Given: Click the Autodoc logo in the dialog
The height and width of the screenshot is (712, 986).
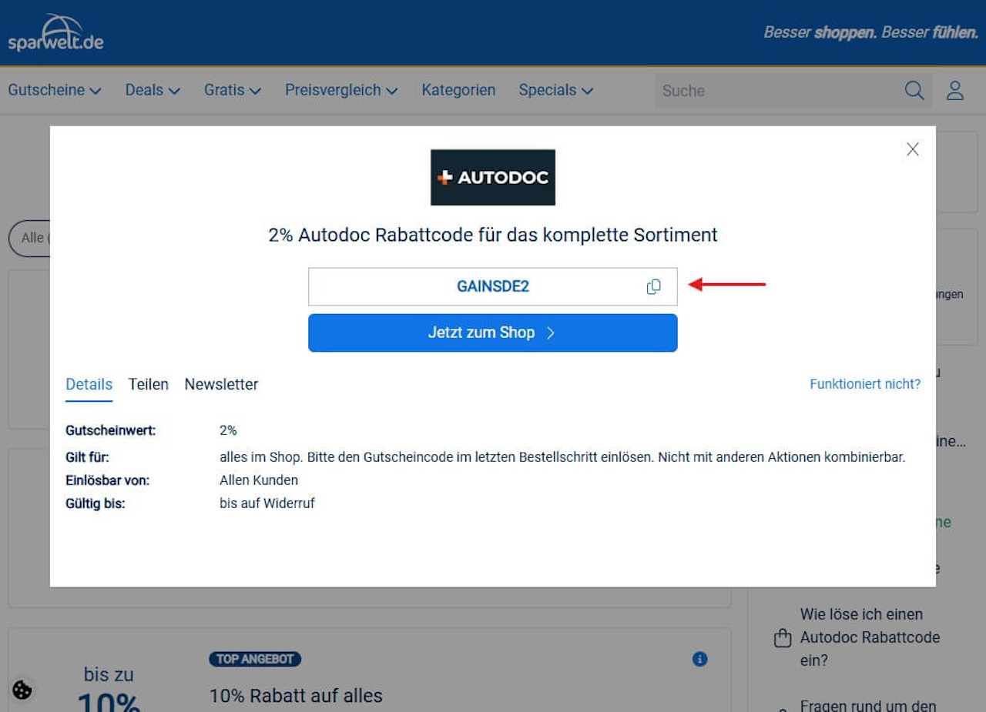Looking at the screenshot, I should (493, 177).
